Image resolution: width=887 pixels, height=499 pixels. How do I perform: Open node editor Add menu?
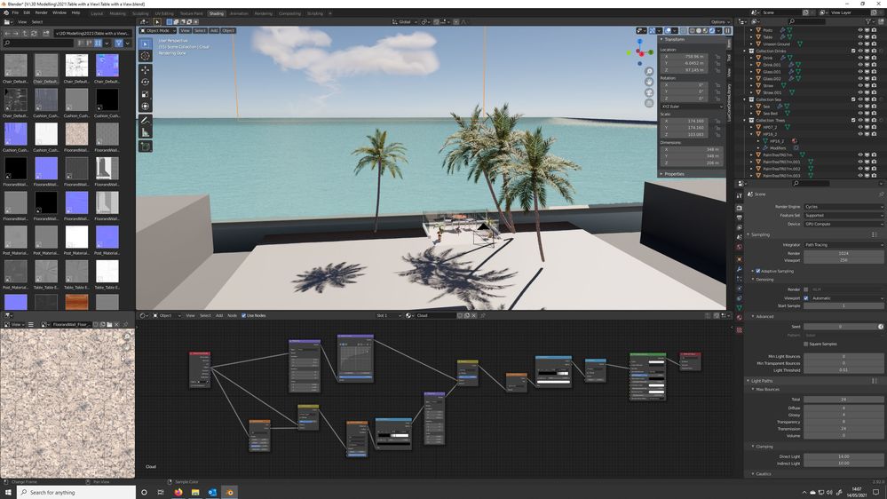(219, 316)
